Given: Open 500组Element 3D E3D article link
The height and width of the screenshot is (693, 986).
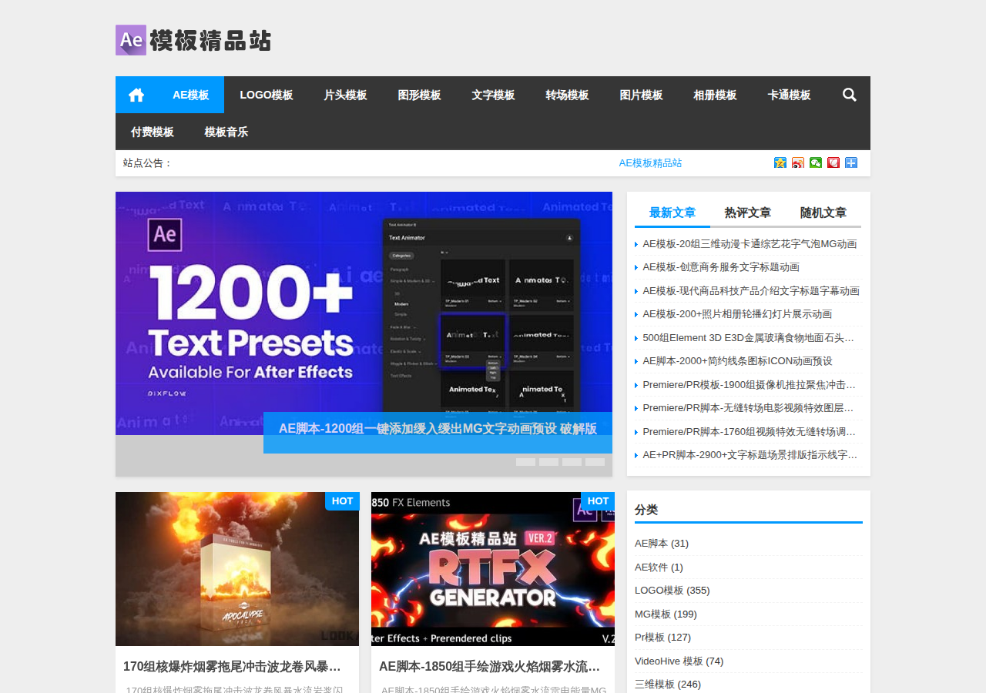Looking at the screenshot, I should click(749, 338).
